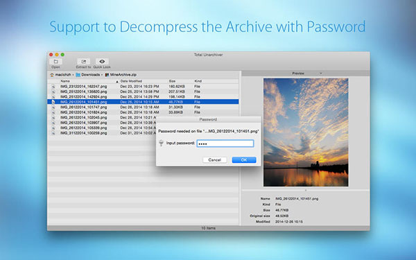Click the Downloads folder icon in path bar
Image resolution: width=416 pixels, height=260 pixels.
(x=78, y=75)
